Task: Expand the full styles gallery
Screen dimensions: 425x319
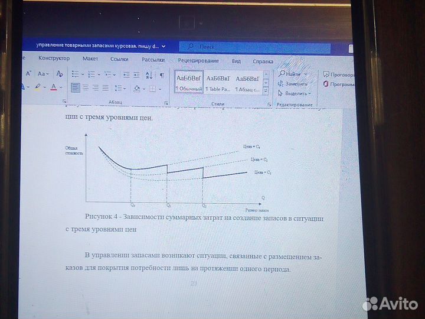Action: coord(266,90)
